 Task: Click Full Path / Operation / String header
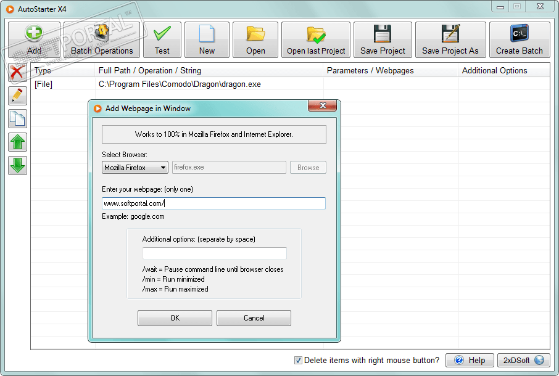[x=209, y=70]
